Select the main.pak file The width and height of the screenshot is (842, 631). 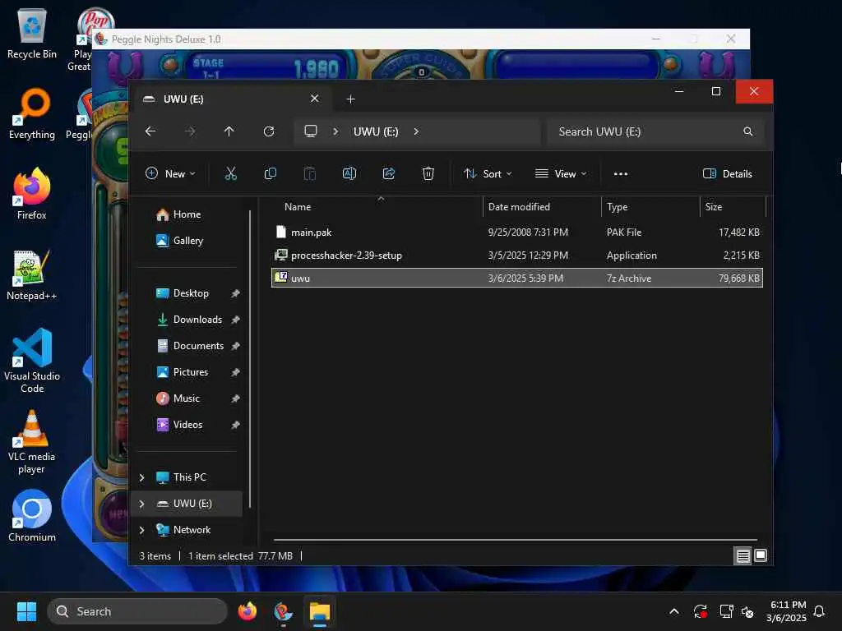click(x=516, y=233)
